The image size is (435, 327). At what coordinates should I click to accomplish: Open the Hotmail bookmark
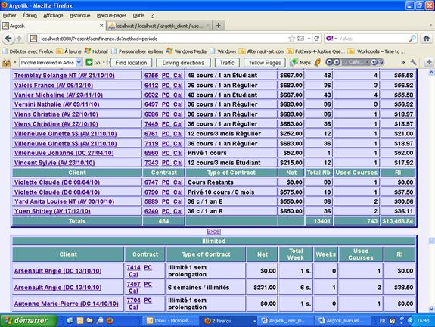96,51
